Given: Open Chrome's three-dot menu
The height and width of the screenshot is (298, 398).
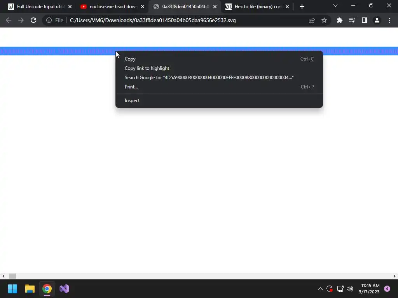Looking at the screenshot, I should coord(389,20).
